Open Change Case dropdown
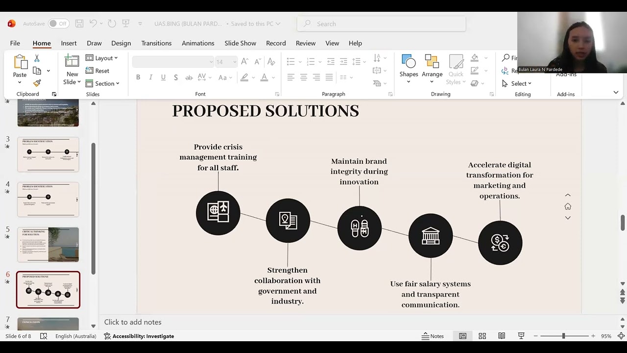Screen dimensions: 627x353 click(226, 77)
